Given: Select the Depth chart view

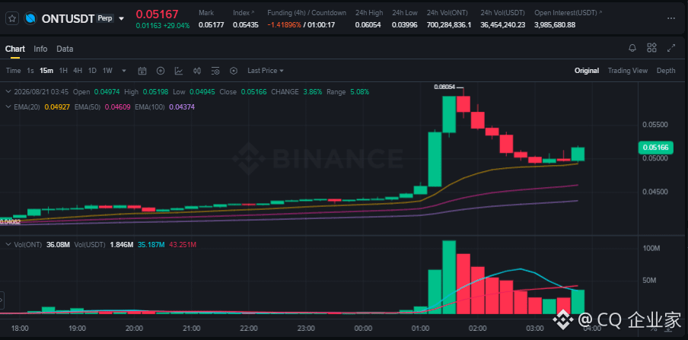Looking at the screenshot, I should 666,71.
